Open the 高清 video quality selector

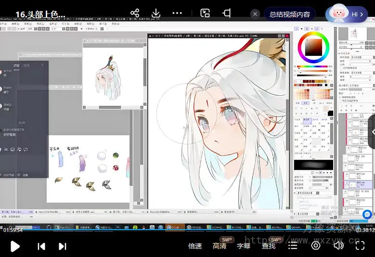pos(220,246)
